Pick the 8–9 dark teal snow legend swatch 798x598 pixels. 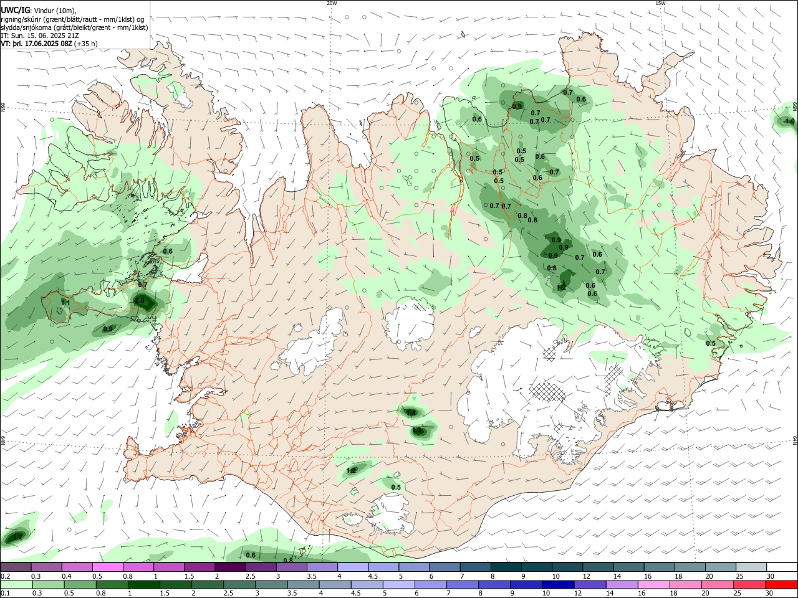click(x=506, y=567)
